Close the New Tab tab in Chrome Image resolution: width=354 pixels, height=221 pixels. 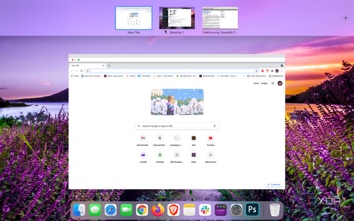click(103, 66)
